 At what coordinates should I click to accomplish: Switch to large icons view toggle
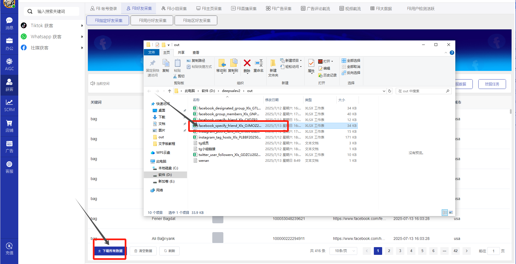coord(451,212)
